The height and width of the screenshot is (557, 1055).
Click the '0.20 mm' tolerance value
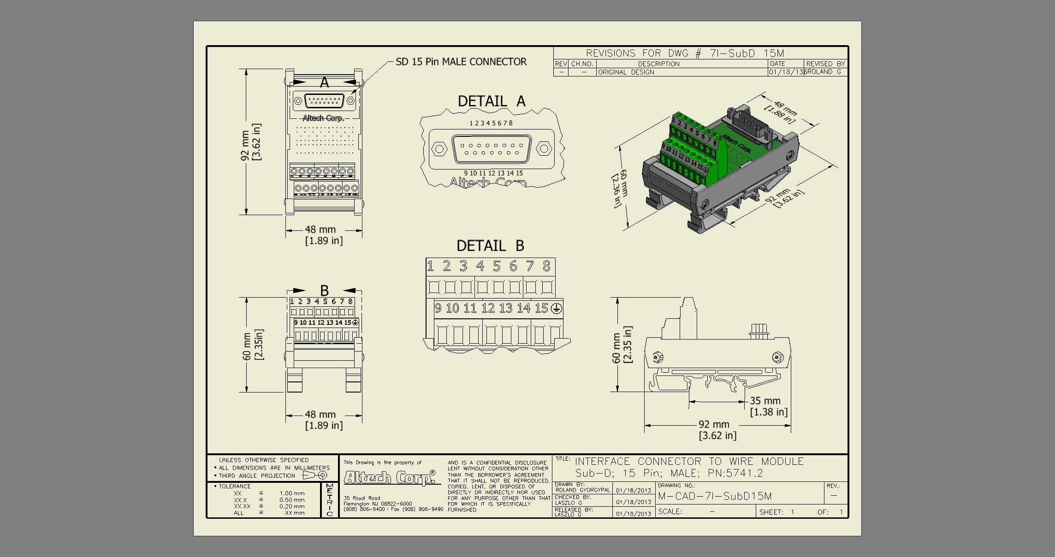292,506
